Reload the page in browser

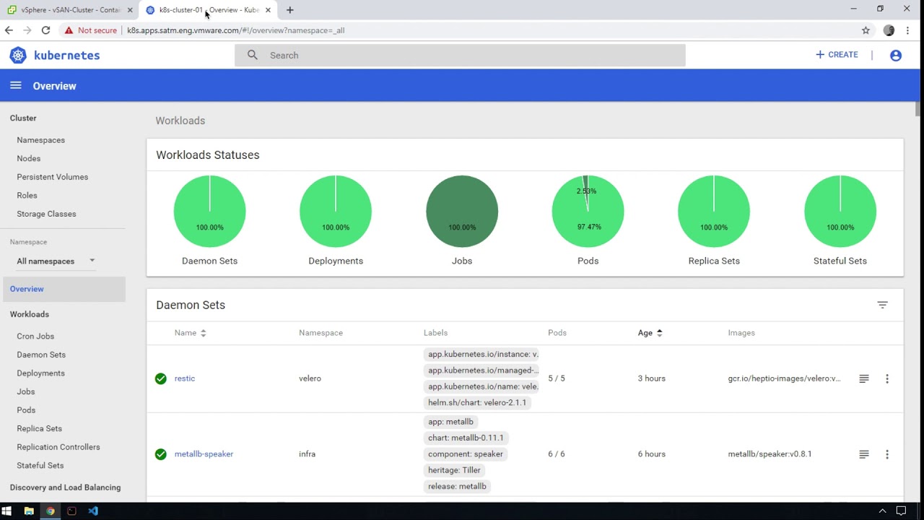pos(45,30)
